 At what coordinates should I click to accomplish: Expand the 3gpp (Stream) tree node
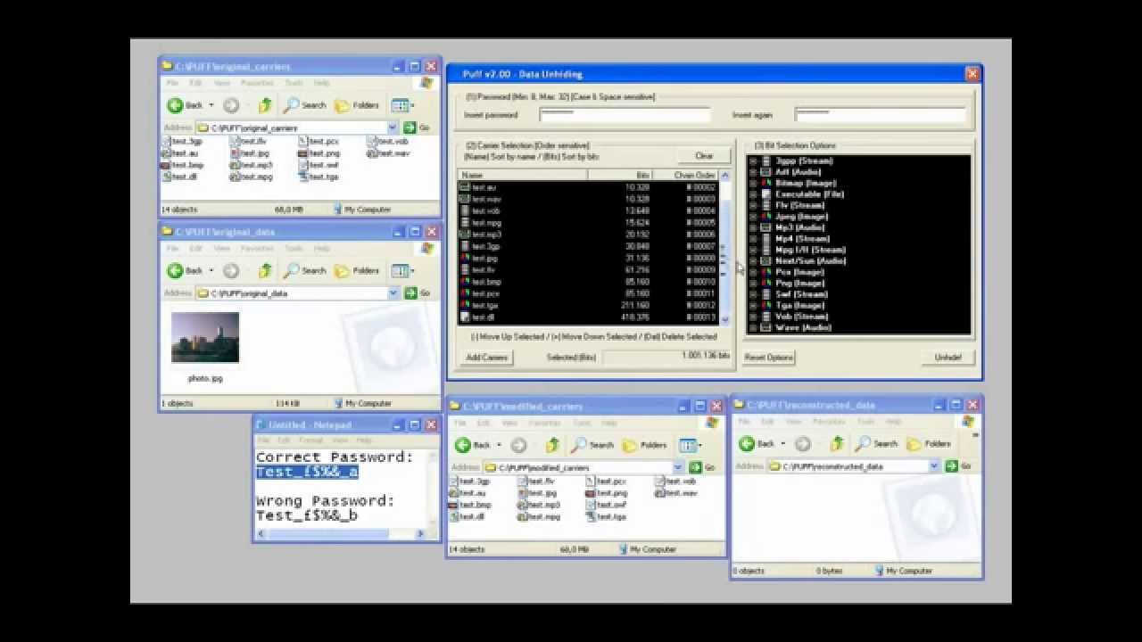[753, 160]
